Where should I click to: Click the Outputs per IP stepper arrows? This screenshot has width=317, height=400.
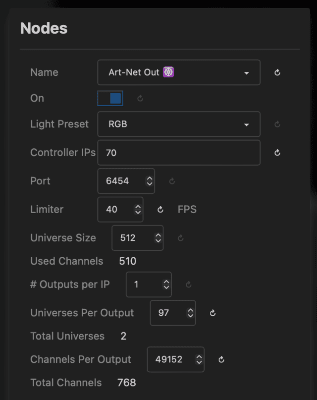click(166, 285)
